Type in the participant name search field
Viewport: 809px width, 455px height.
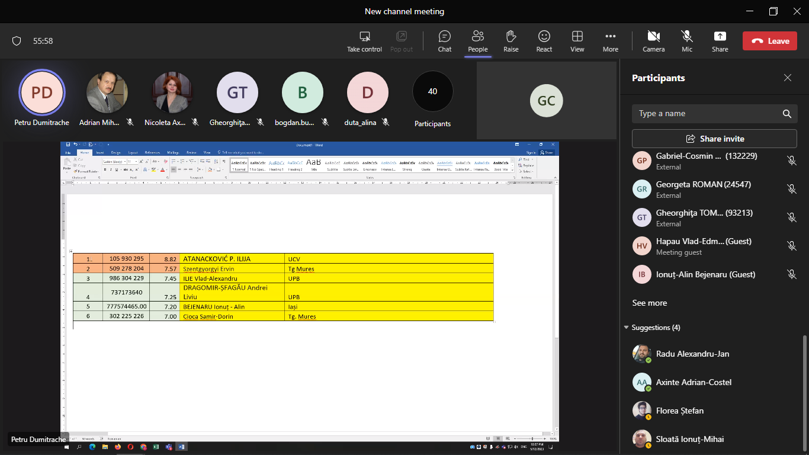[x=705, y=114]
